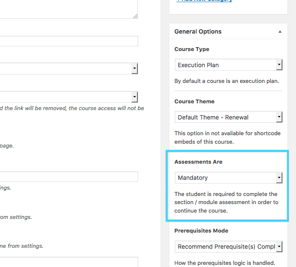Viewport: 296px width, 267px height.
Task: Open the Assessments Are dropdown
Action: (228, 178)
